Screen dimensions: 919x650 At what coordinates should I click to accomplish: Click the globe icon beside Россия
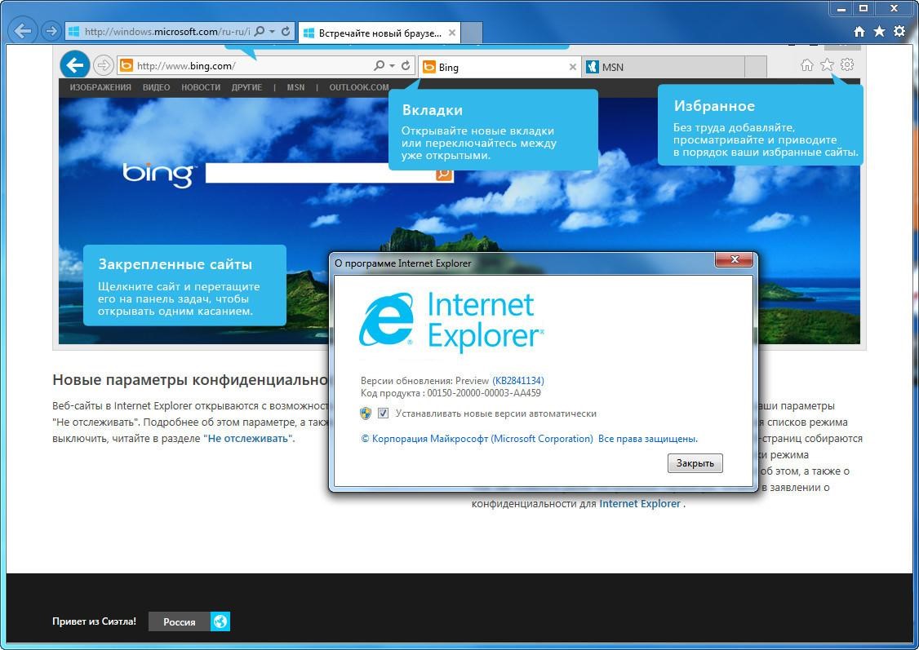220,622
